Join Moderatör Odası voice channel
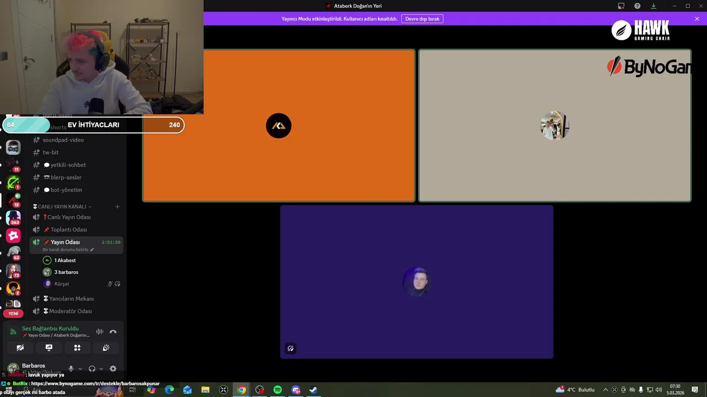Image resolution: width=707 pixels, height=397 pixels. pos(71,312)
